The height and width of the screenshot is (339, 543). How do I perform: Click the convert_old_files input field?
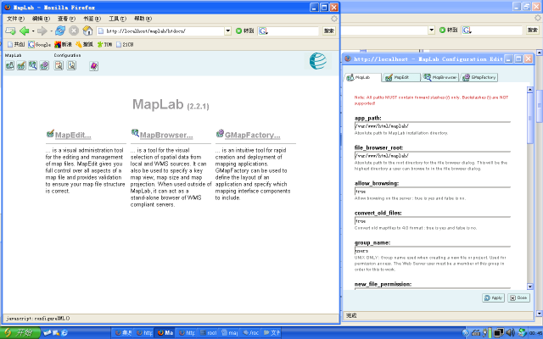pos(432,221)
